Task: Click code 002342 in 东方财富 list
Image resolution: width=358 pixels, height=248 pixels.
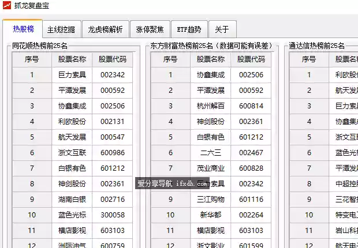Action: 251,183
